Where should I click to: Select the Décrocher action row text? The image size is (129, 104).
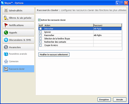(49, 29)
